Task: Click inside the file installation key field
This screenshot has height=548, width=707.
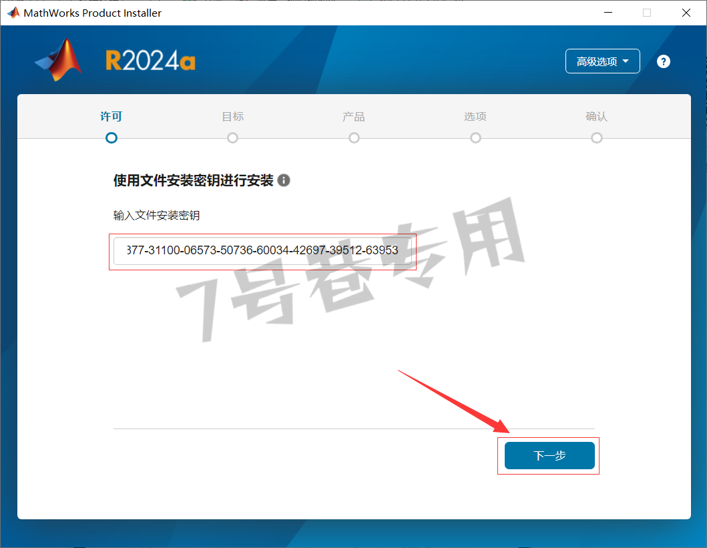Action: (x=262, y=250)
